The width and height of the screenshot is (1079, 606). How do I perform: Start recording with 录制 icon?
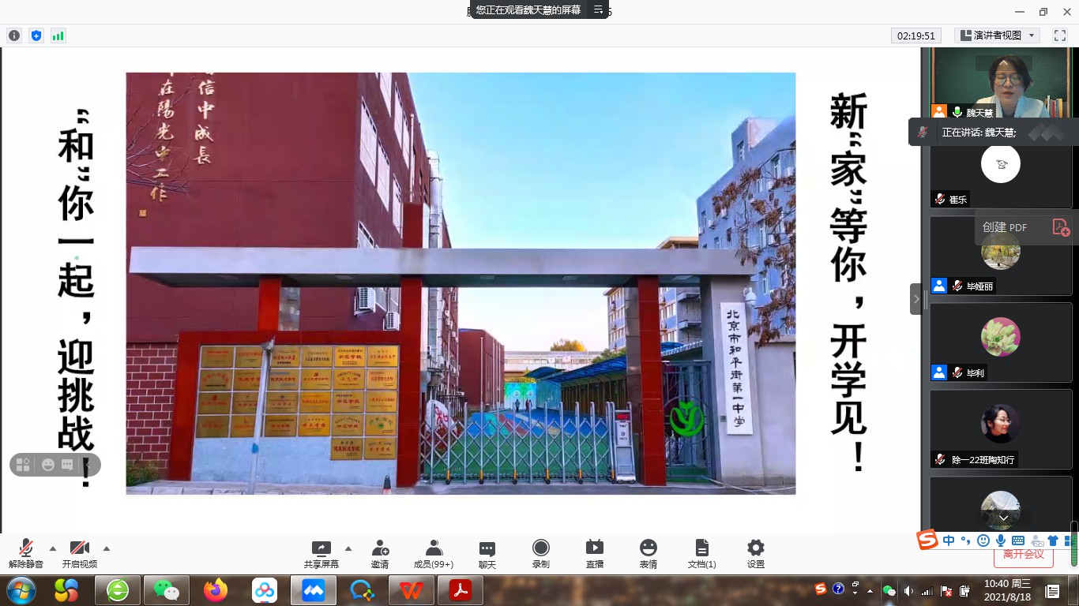tap(541, 554)
